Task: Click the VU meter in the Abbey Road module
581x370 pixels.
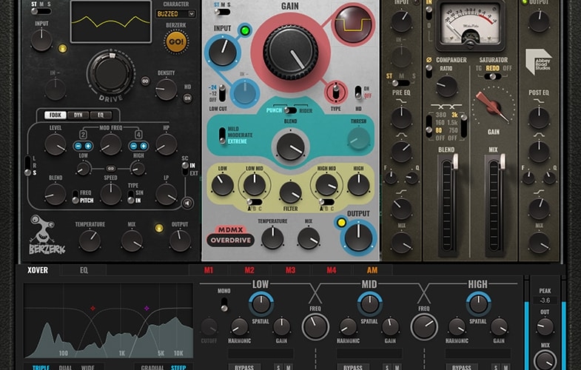Action: pos(470,24)
